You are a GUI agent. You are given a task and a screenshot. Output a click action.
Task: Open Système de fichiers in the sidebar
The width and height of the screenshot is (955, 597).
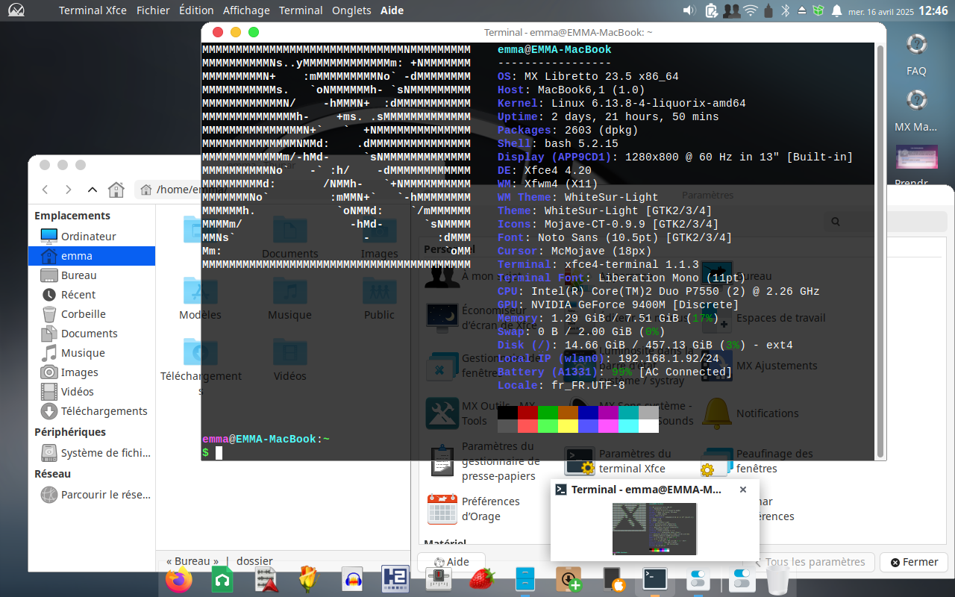click(92, 452)
